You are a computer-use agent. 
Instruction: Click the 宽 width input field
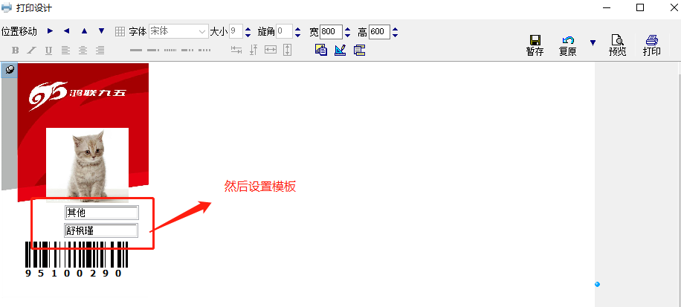point(330,31)
